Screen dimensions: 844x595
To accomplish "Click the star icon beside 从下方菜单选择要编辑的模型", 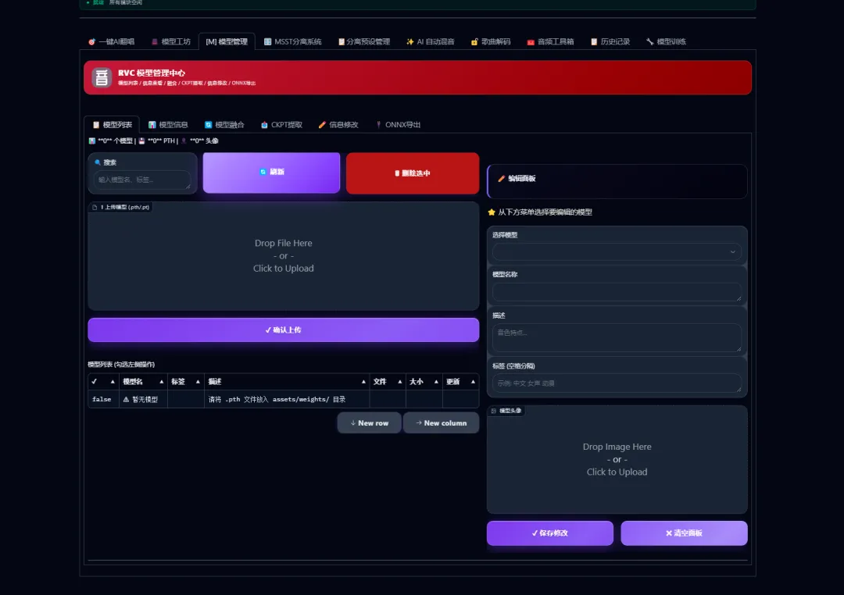I will pos(492,212).
